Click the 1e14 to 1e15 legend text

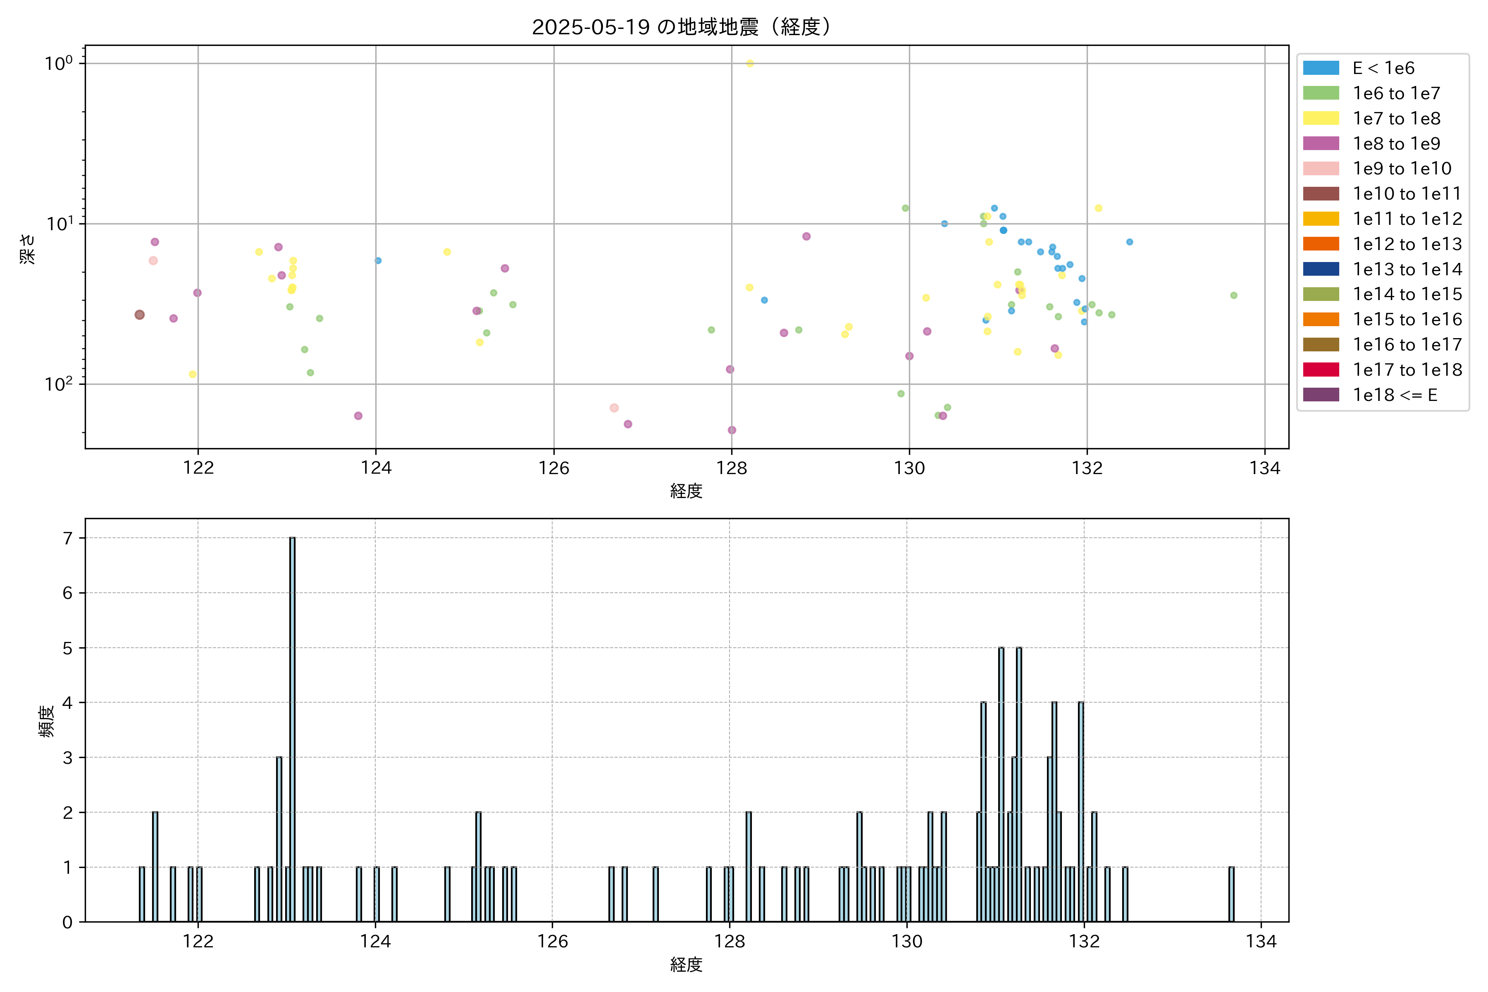[x=1407, y=294]
